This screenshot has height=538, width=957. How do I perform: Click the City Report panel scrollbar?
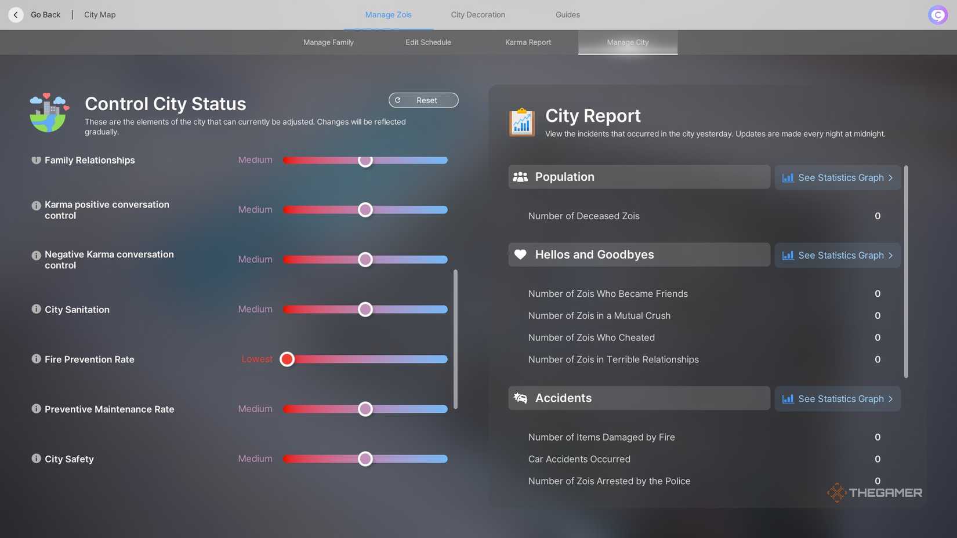pyautogui.click(x=906, y=272)
